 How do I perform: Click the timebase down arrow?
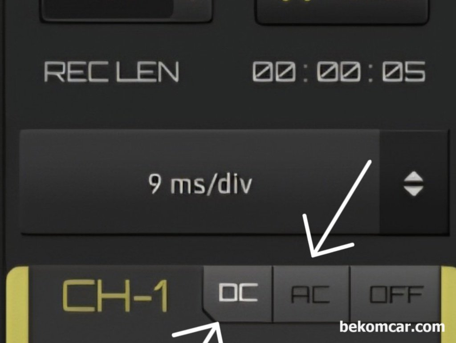coord(413,191)
